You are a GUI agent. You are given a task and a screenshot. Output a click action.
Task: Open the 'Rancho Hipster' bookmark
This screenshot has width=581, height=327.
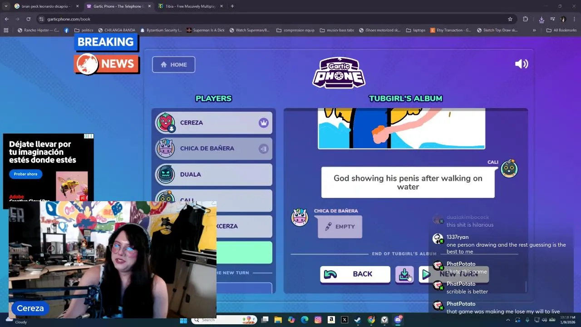[38, 30]
